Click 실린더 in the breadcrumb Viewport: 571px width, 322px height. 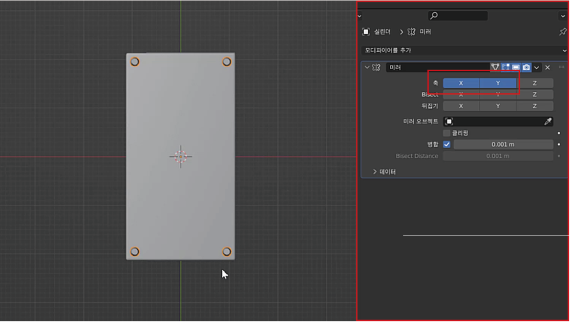pos(383,32)
